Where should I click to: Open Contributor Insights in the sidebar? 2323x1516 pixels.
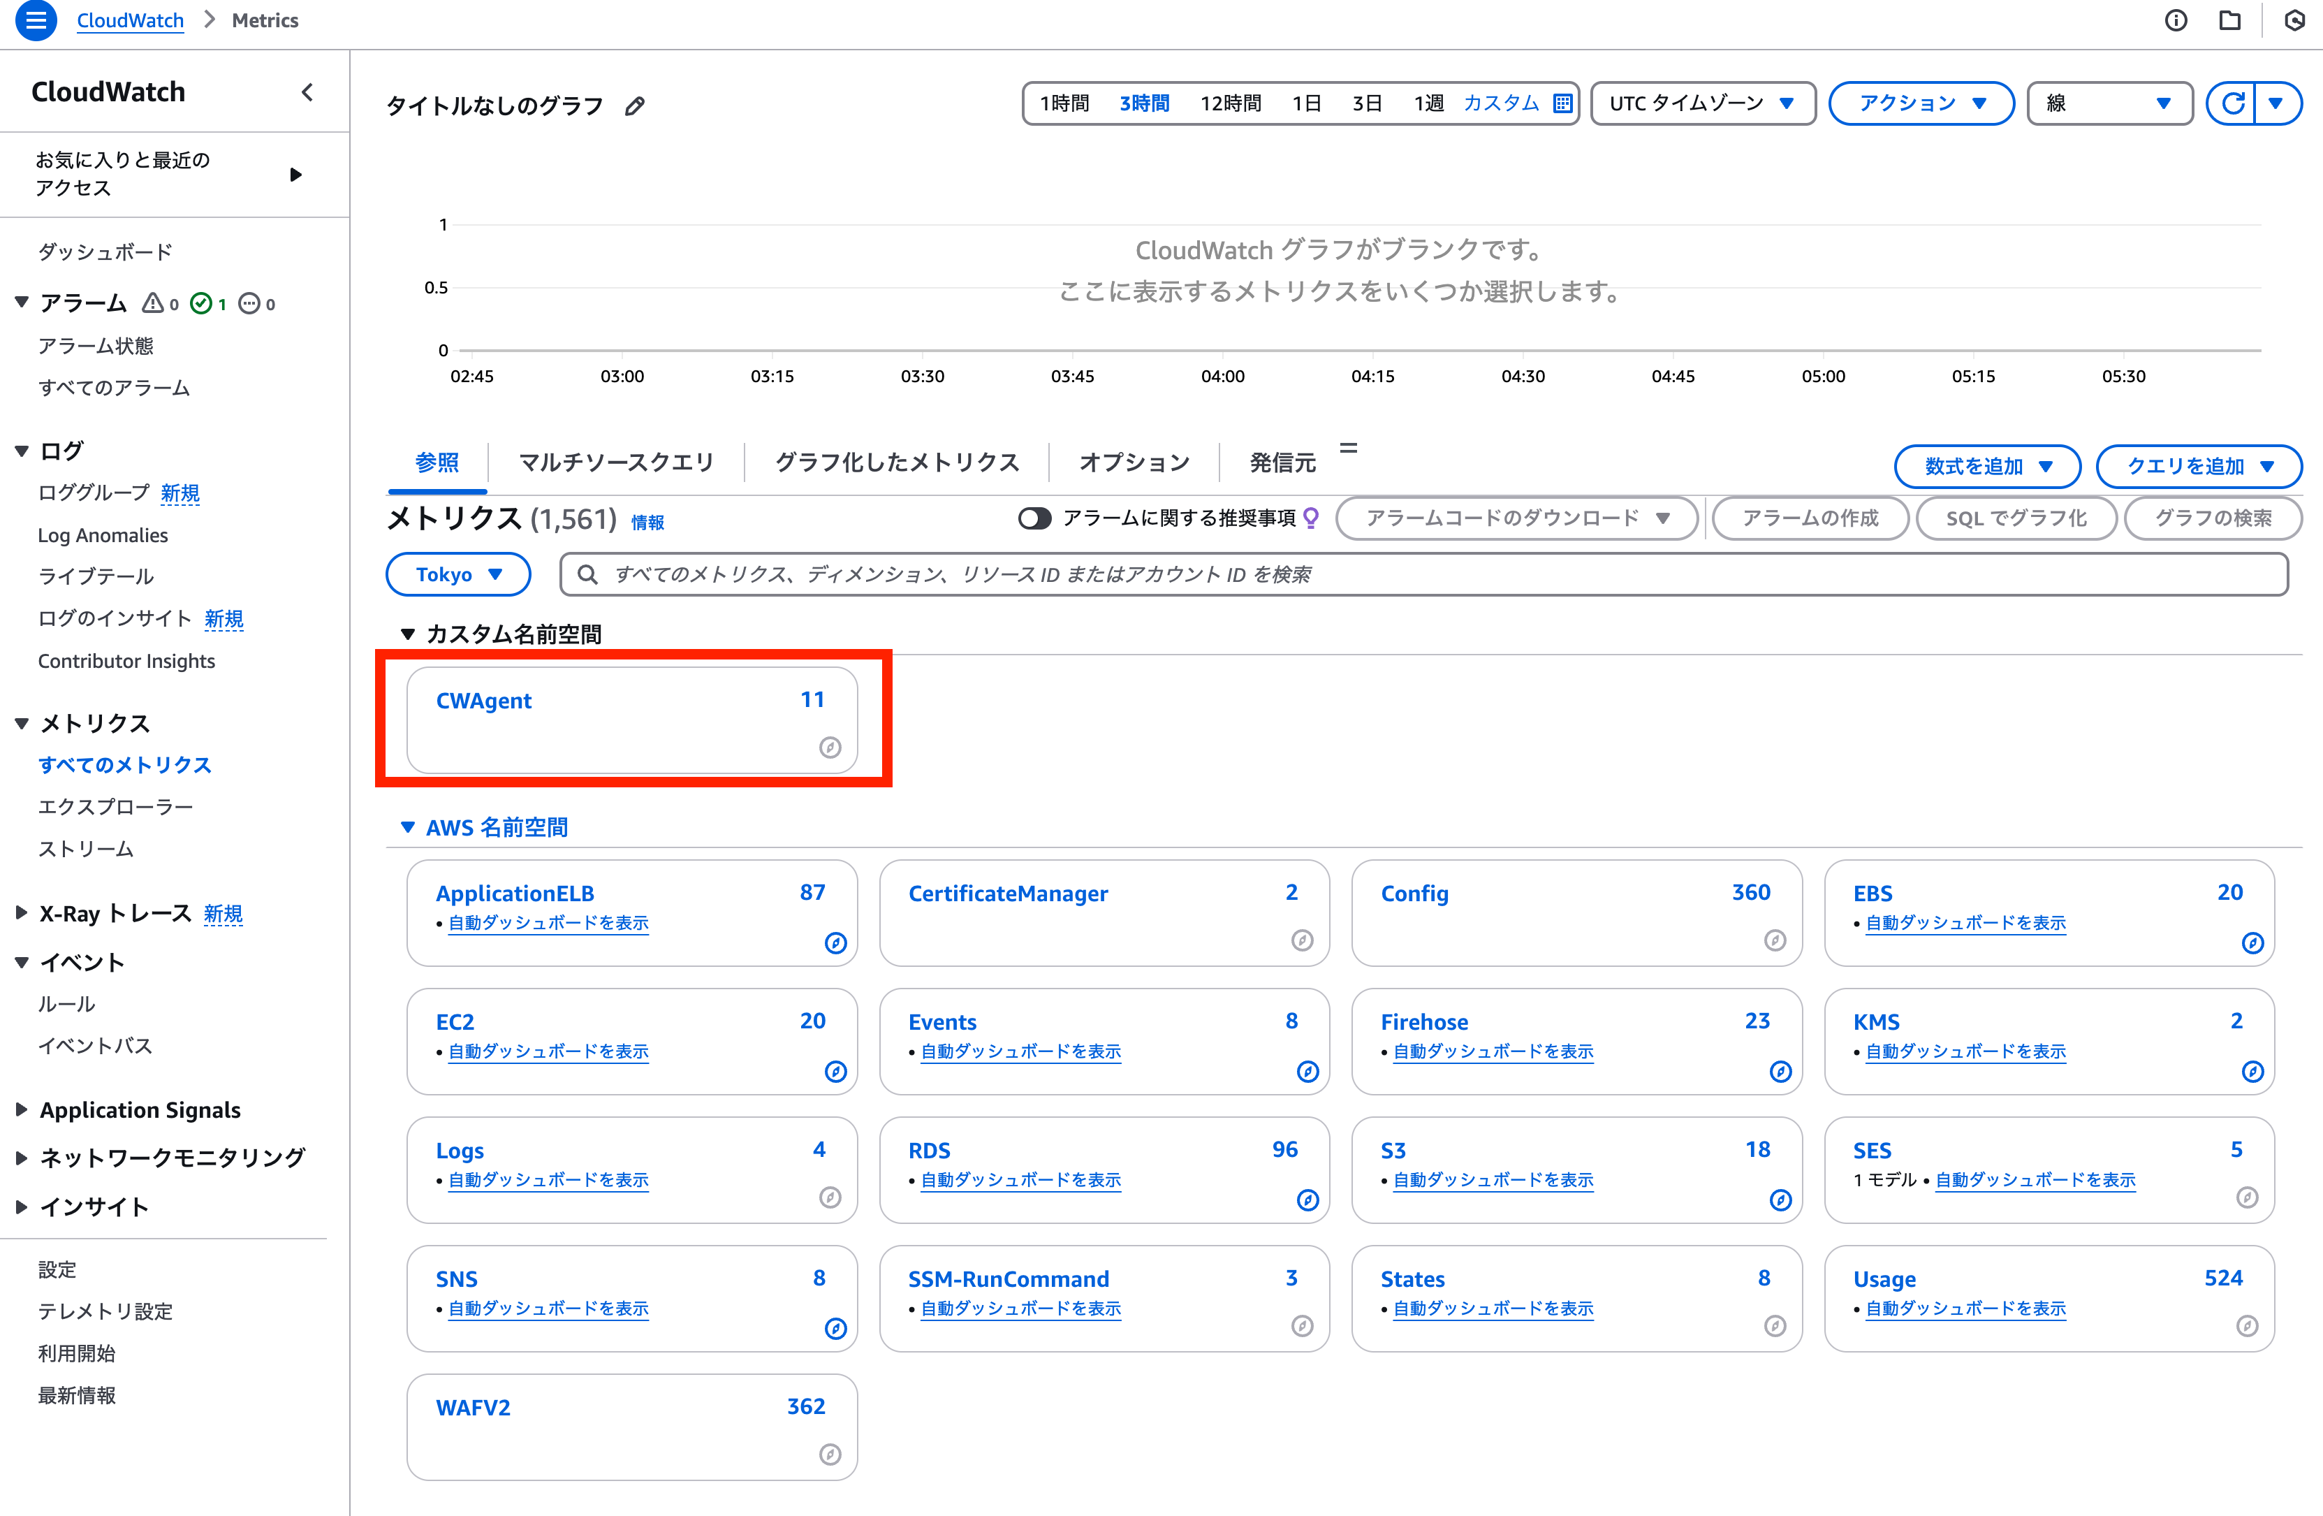pyautogui.click(x=126, y=661)
